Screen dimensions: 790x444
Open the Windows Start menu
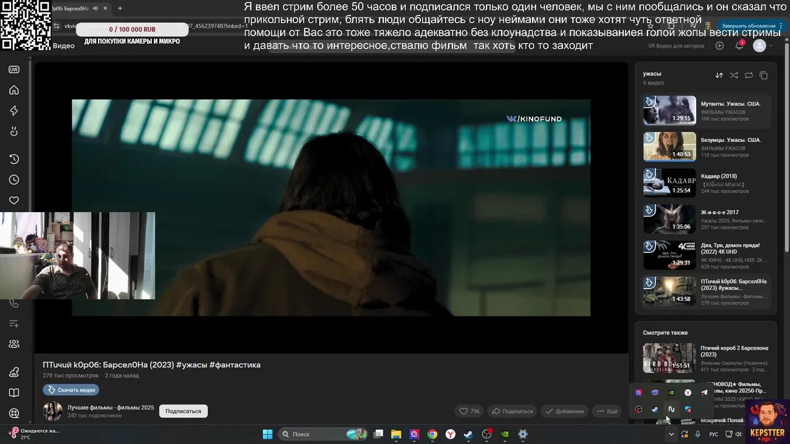[x=268, y=434]
